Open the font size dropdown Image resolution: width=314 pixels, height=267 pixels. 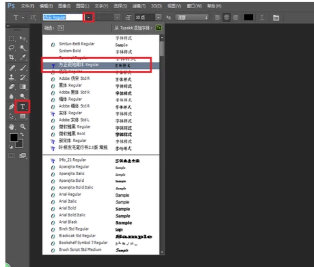[158, 18]
